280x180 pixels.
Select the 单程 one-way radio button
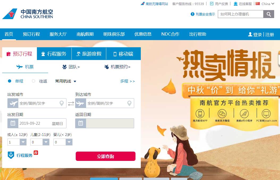10,81
